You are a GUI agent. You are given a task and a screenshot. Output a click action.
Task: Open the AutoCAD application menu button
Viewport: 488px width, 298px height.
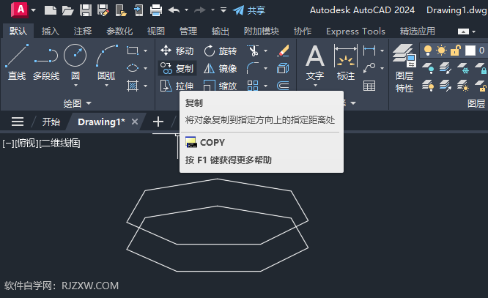(19, 10)
